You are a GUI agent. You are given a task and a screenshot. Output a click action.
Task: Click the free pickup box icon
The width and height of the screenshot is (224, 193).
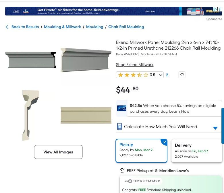[x=122, y=171]
